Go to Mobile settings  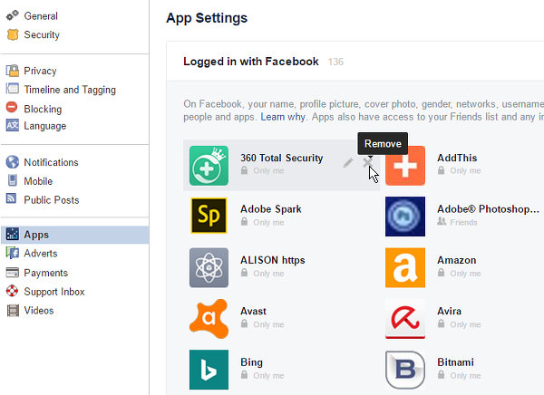38,181
